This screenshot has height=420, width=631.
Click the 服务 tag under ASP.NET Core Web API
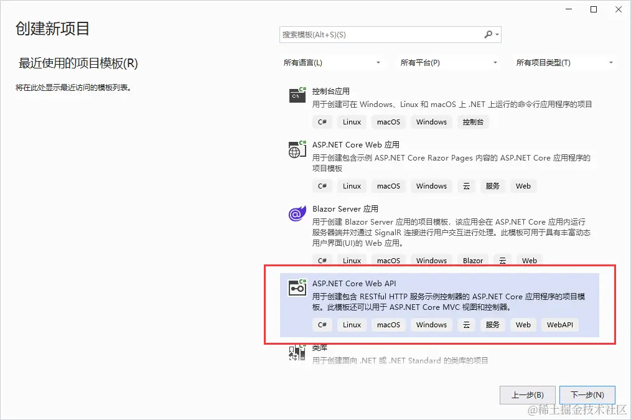[493, 325]
